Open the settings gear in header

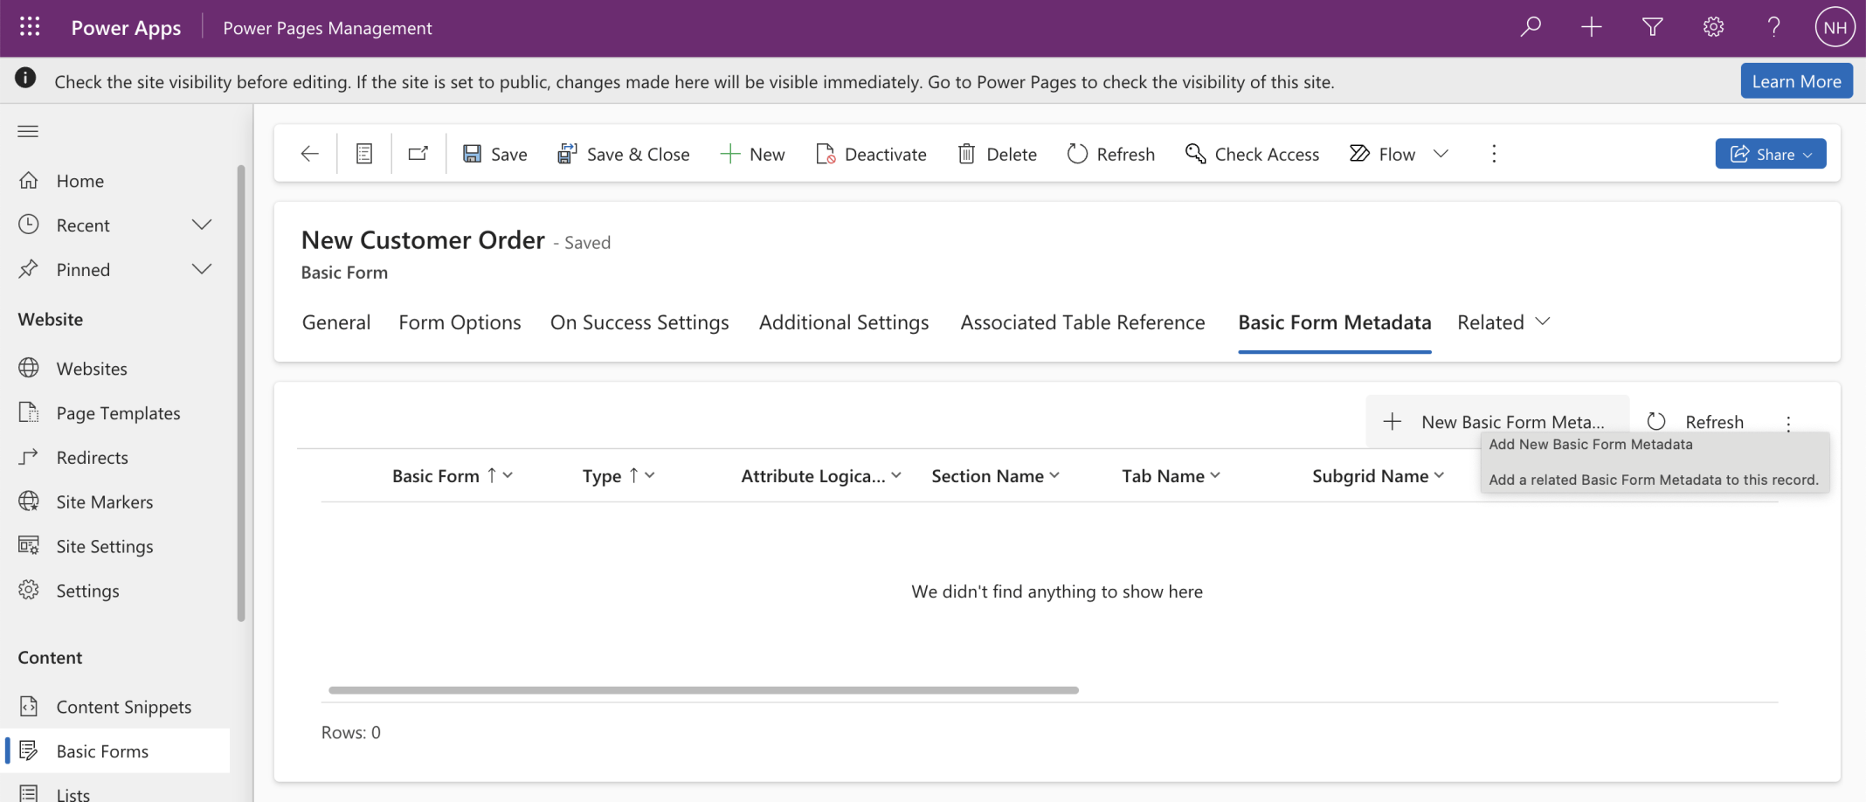click(x=1713, y=27)
